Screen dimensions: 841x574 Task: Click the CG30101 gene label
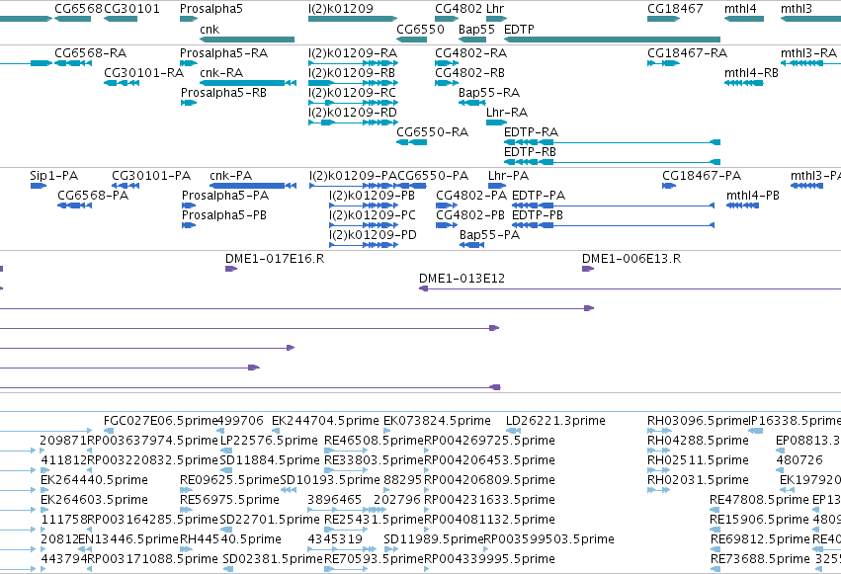[x=132, y=9]
